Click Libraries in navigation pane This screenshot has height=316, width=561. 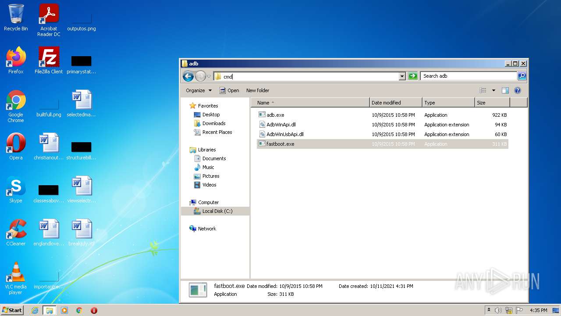click(206, 150)
